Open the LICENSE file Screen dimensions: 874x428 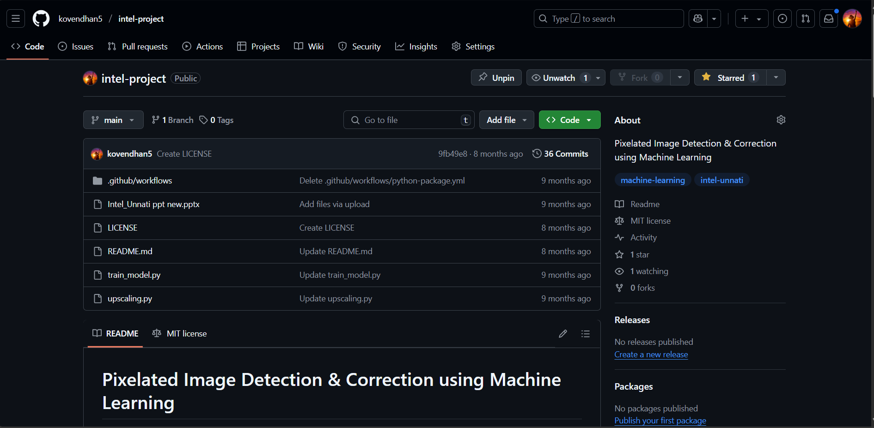coord(122,228)
